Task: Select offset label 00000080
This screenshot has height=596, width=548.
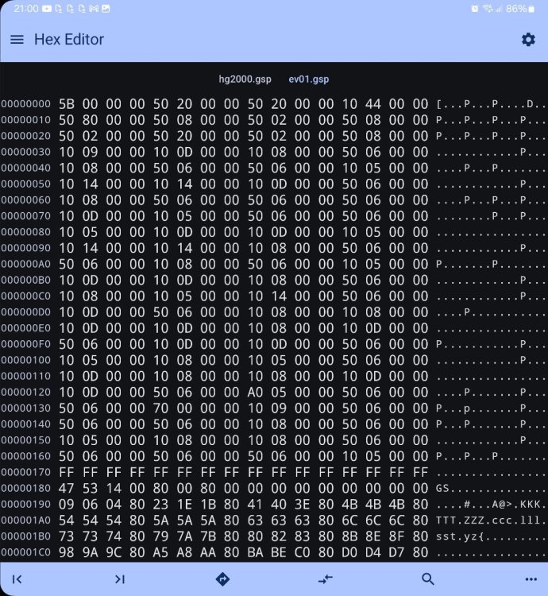Action: click(26, 232)
